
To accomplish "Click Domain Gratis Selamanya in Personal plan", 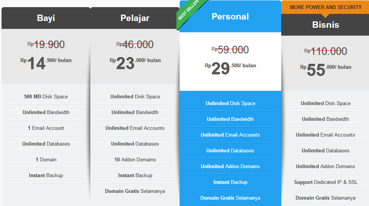I will click(x=230, y=198).
